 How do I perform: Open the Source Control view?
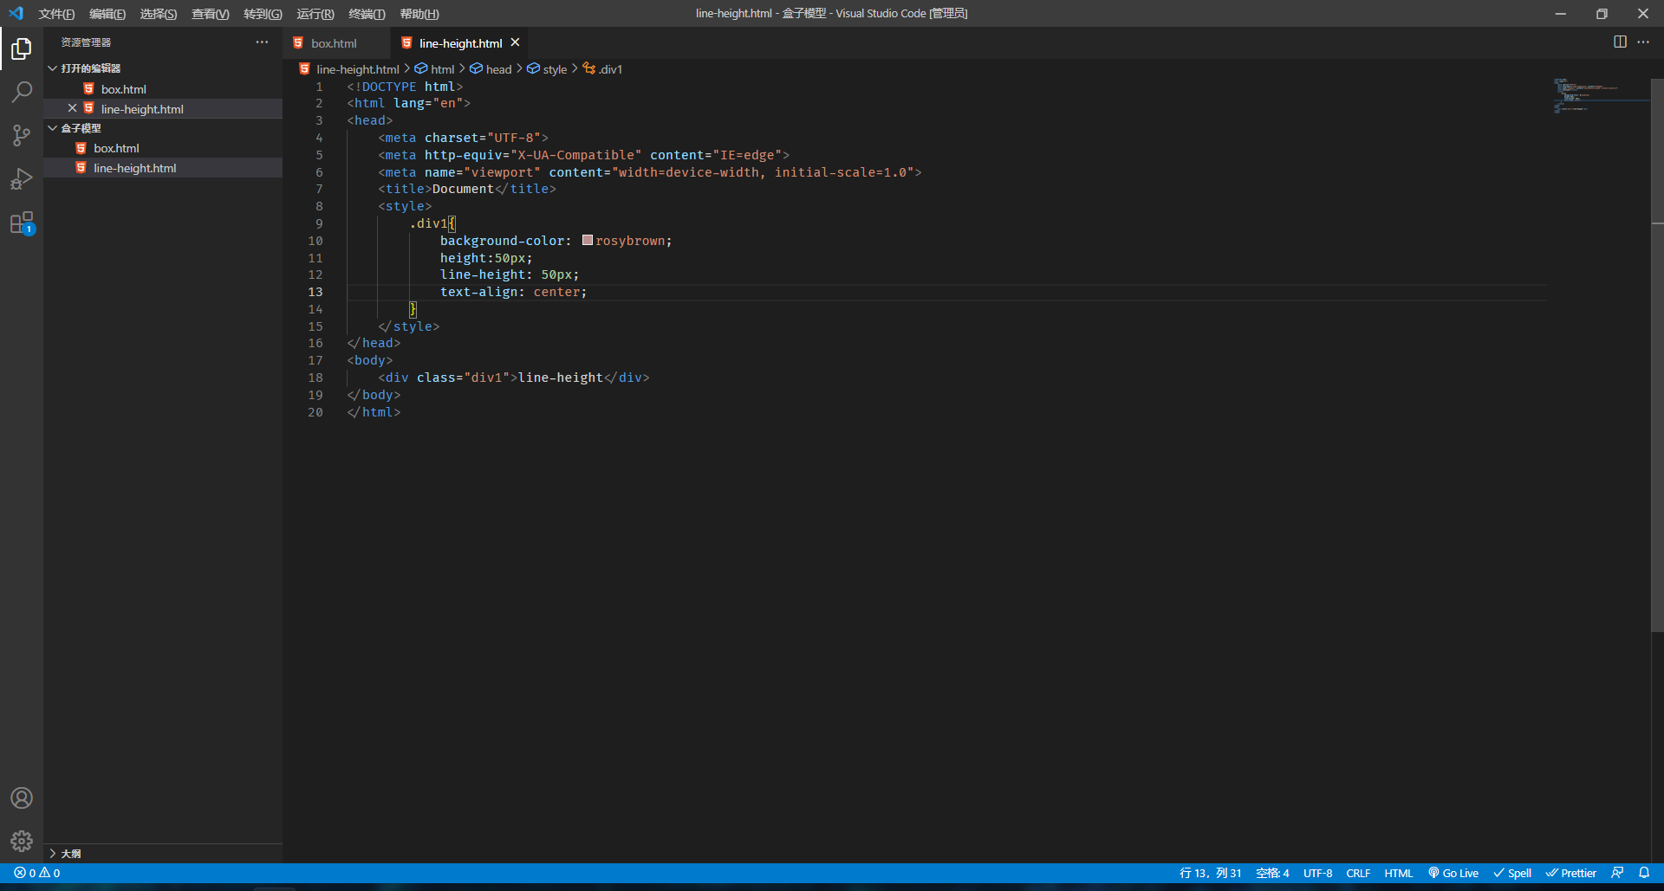[22, 135]
